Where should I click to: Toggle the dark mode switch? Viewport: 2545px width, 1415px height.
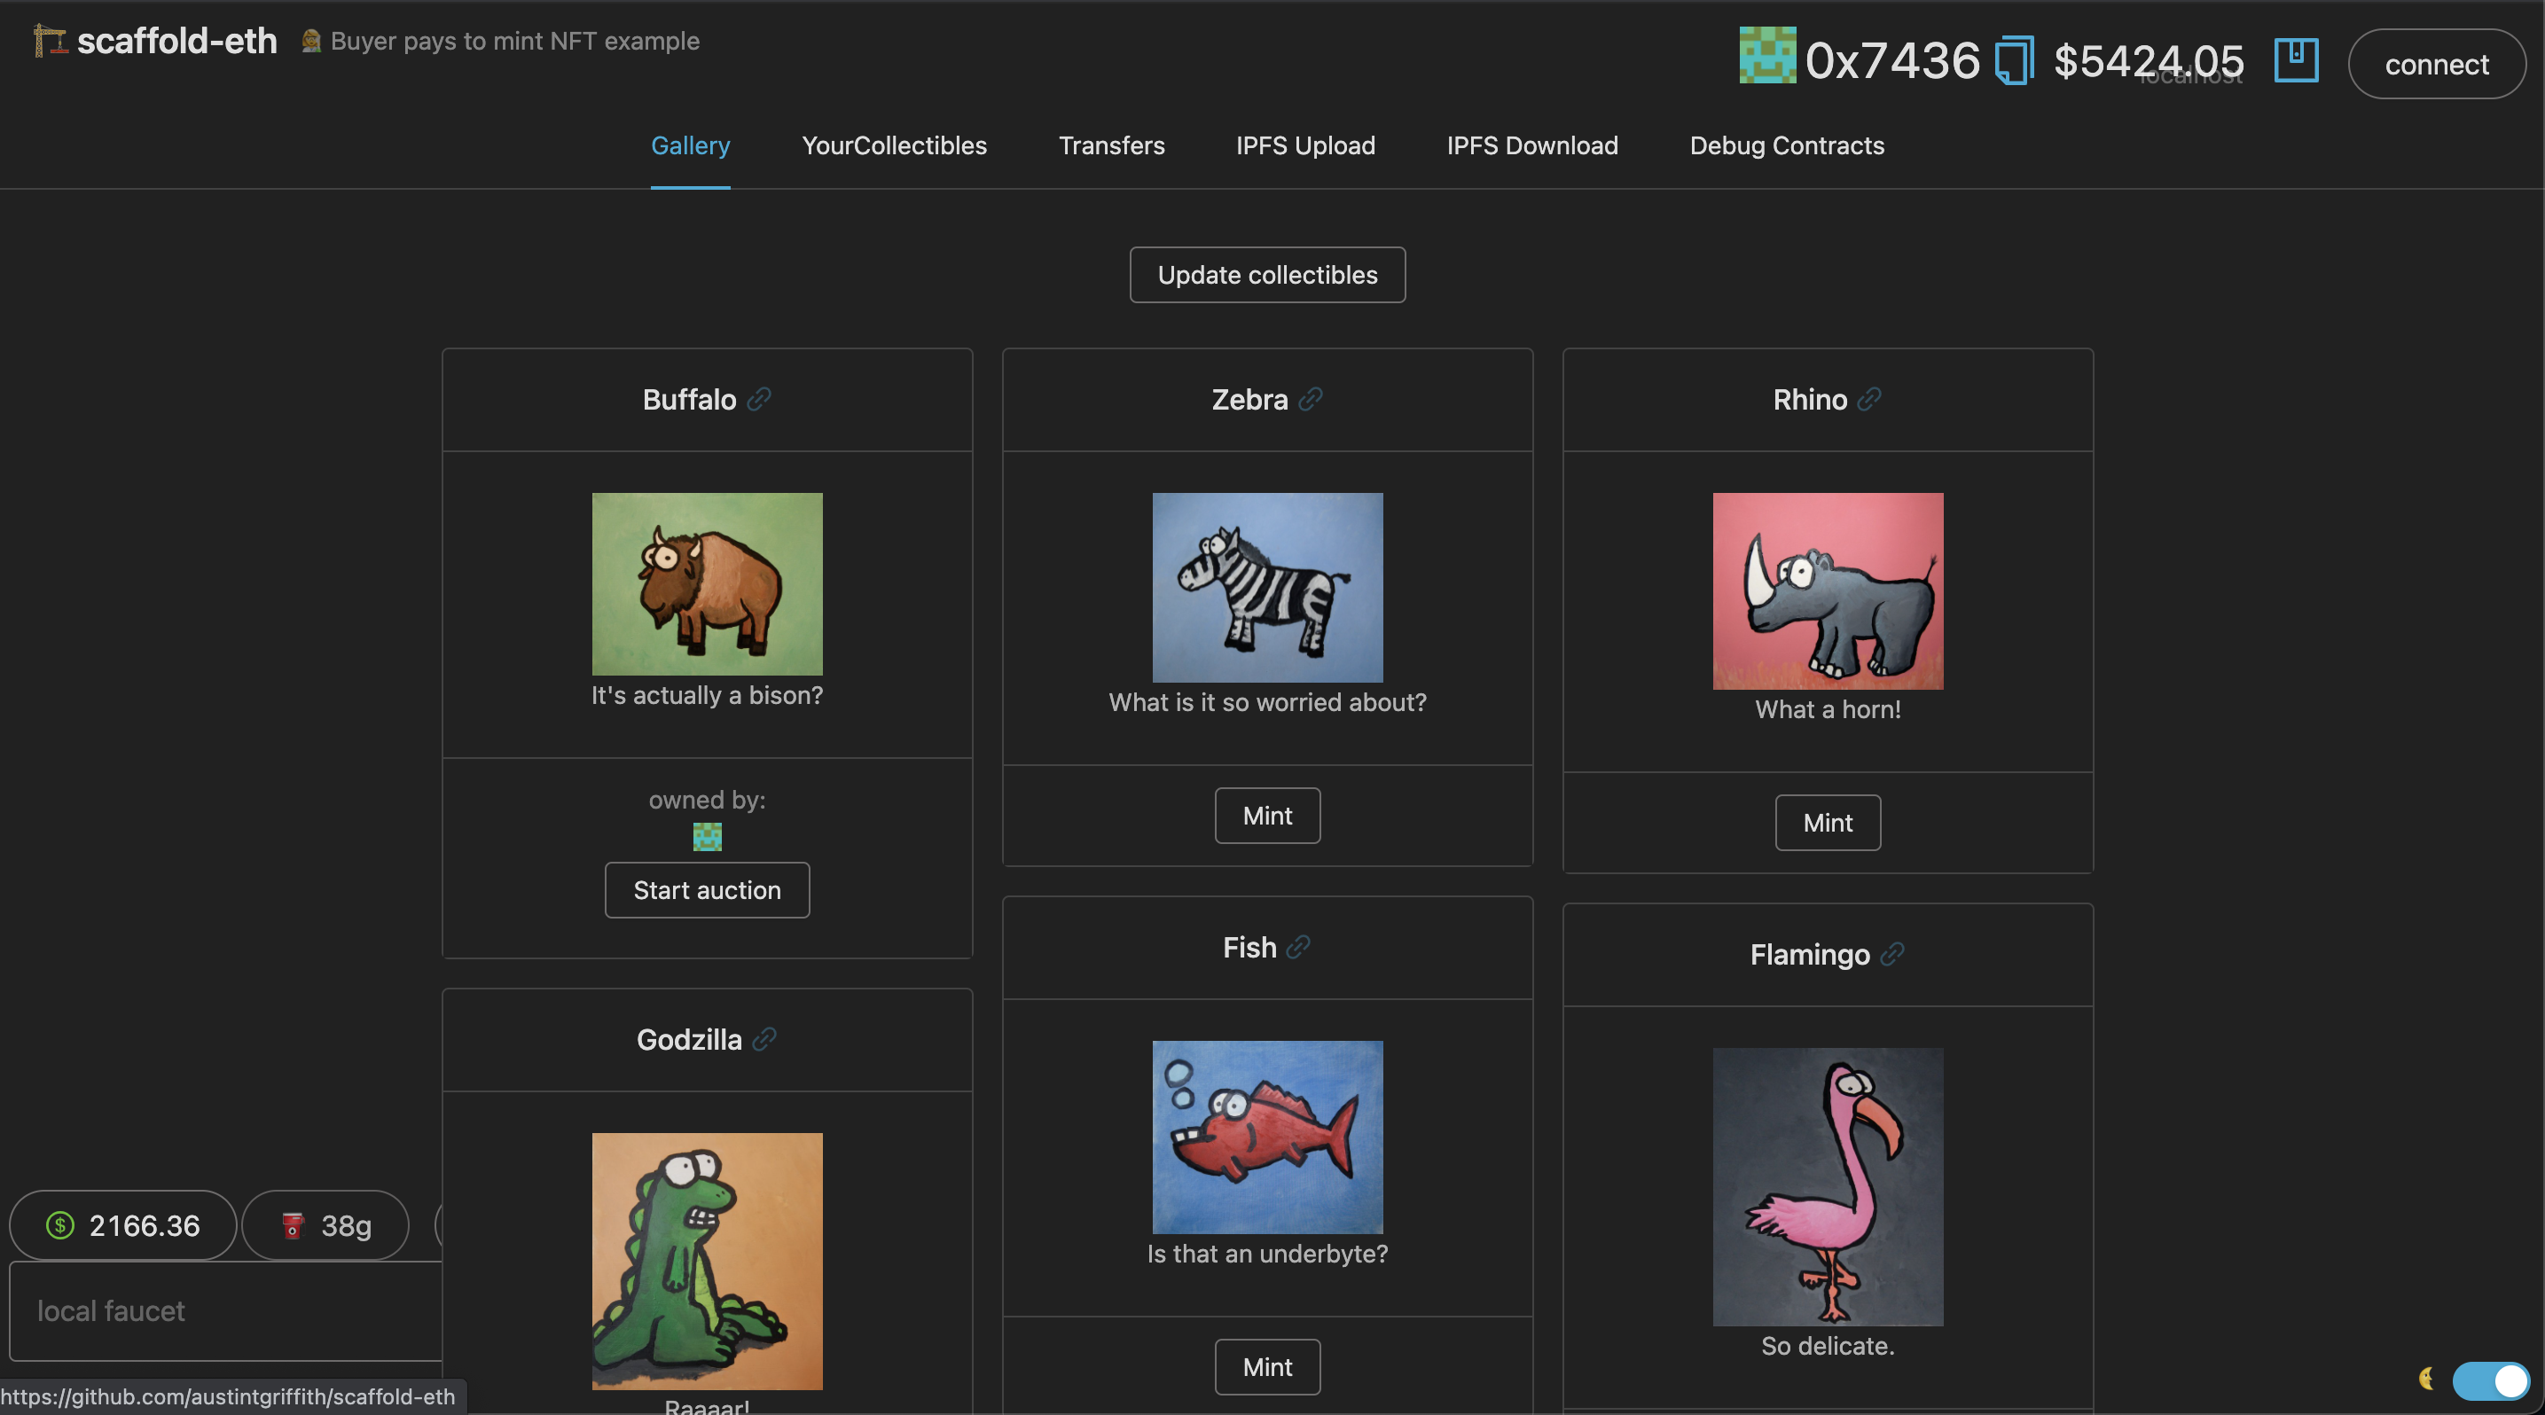2490,1380
